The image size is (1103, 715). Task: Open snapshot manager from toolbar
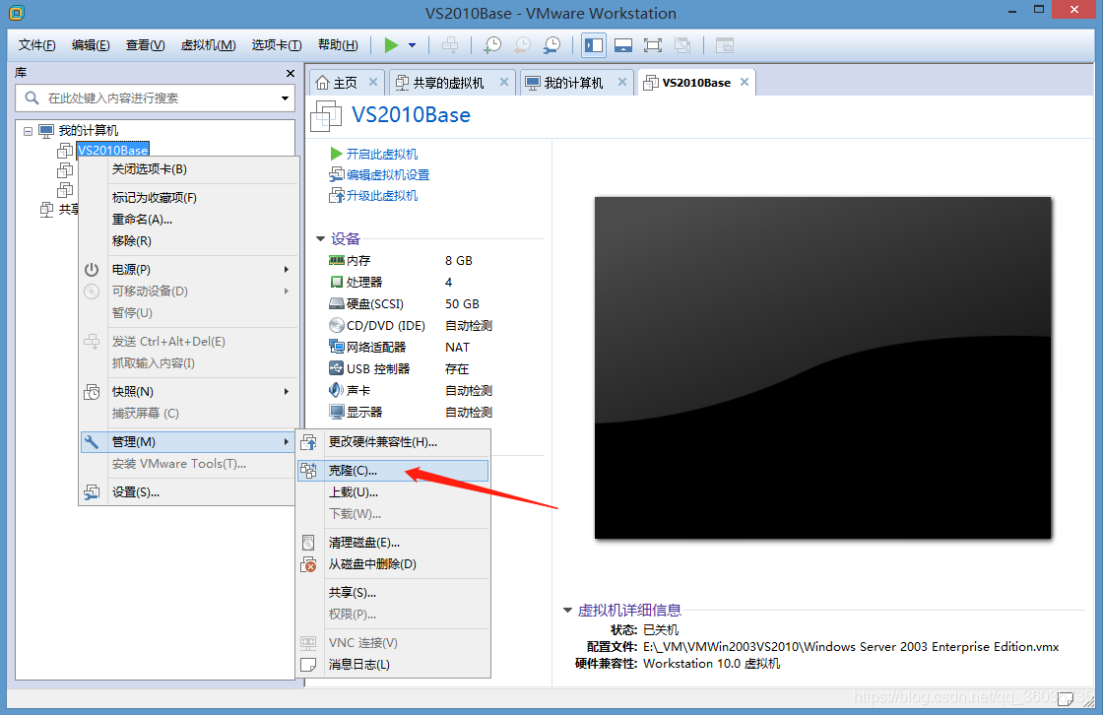pyautogui.click(x=552, y=45)
